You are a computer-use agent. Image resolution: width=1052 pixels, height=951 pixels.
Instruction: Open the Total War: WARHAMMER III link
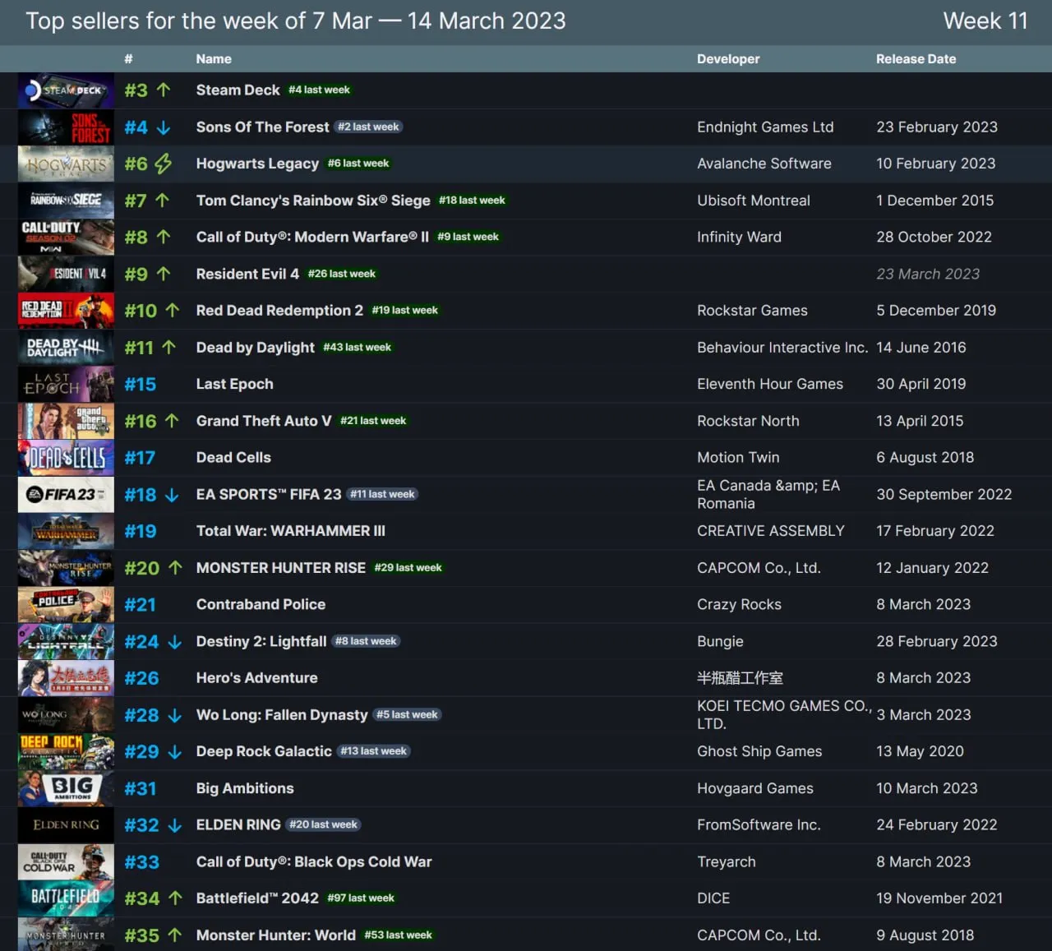[x=290, y=531]
